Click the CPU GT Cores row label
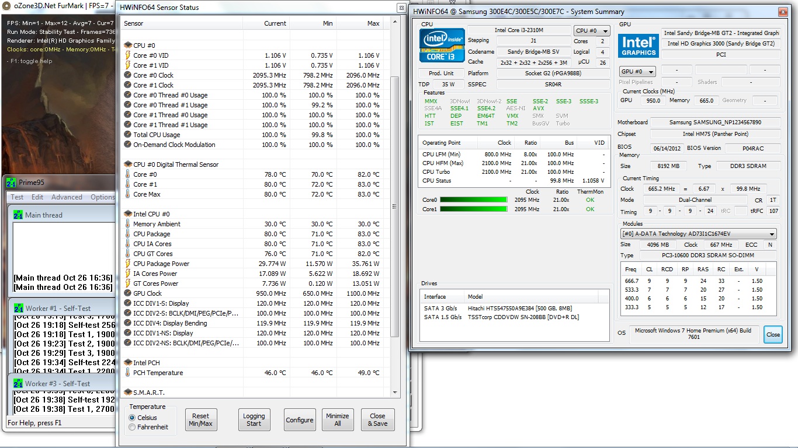 [x=153, y=254]
